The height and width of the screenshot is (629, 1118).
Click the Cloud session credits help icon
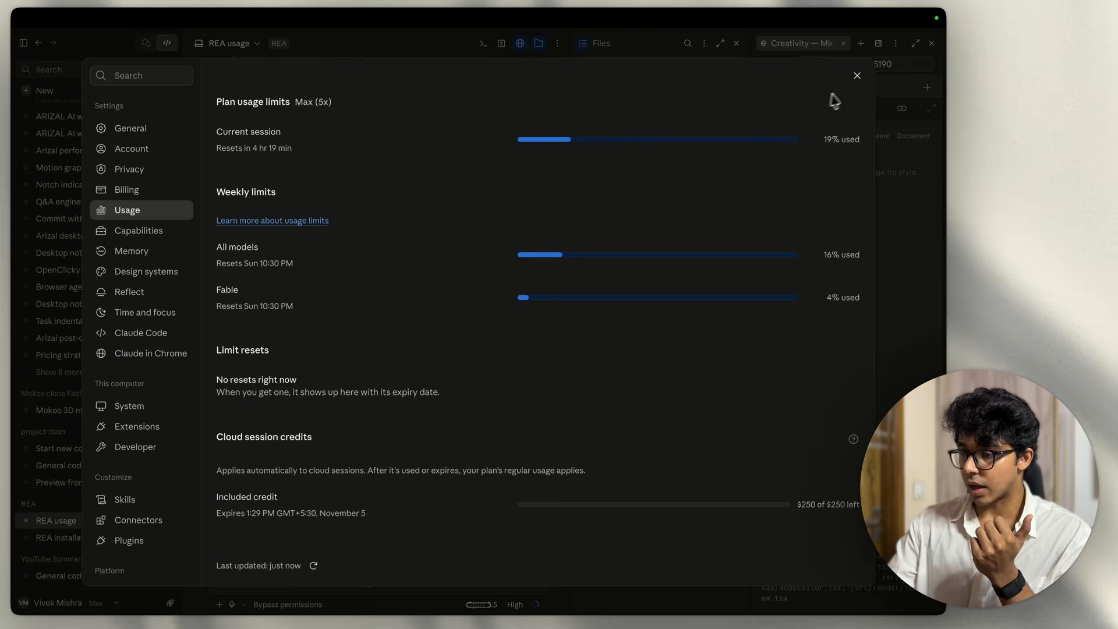click(853, 439)
